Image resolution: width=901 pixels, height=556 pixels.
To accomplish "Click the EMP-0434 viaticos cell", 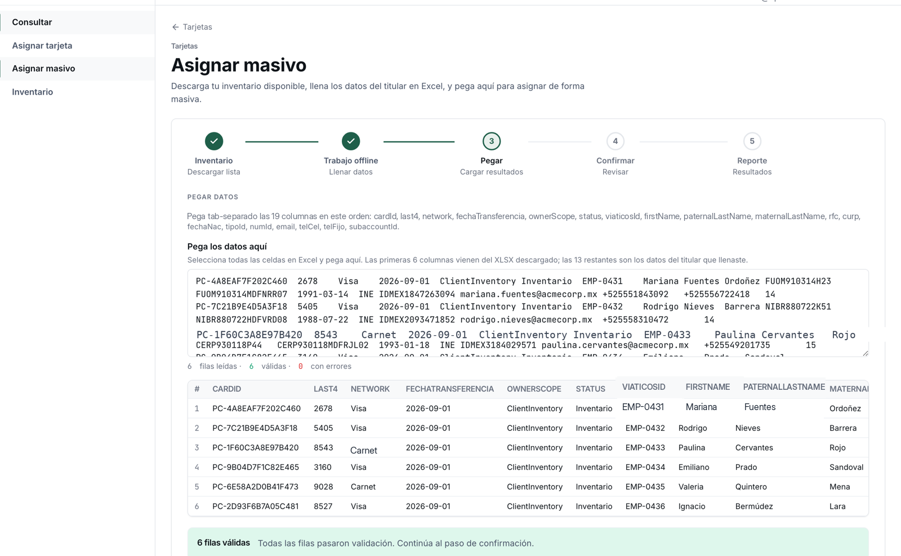I will point(645,468).
